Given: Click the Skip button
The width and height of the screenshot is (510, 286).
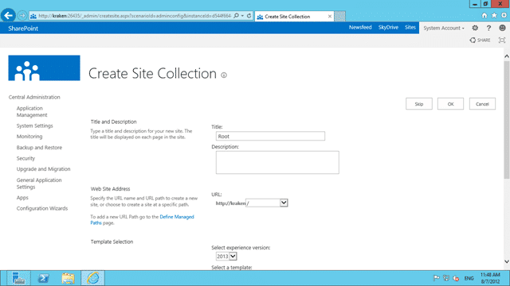Looking at the screenshot, I should click(419, 104).
